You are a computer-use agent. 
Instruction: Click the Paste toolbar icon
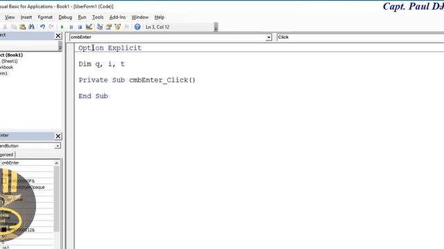click(23, 27)
